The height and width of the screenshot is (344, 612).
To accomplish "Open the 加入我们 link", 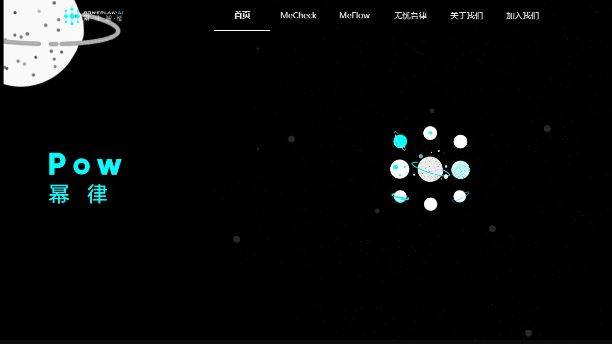I will point(523,15).
